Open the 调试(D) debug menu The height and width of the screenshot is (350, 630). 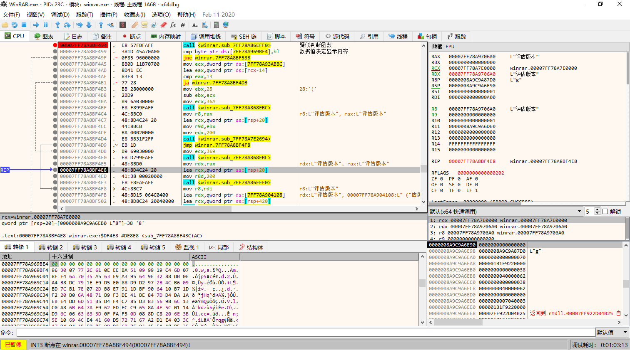(x=60, y=15)
